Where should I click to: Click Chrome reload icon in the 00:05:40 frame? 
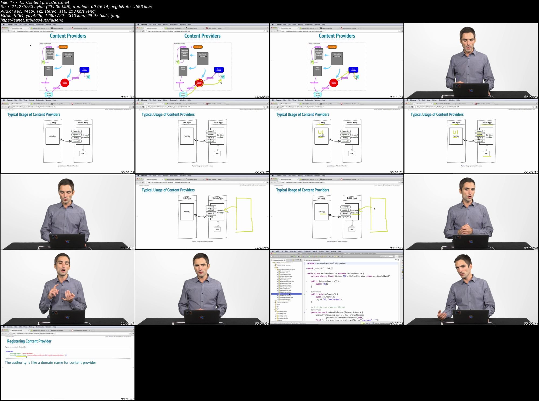pyautogui.click(x=9, y=333)
